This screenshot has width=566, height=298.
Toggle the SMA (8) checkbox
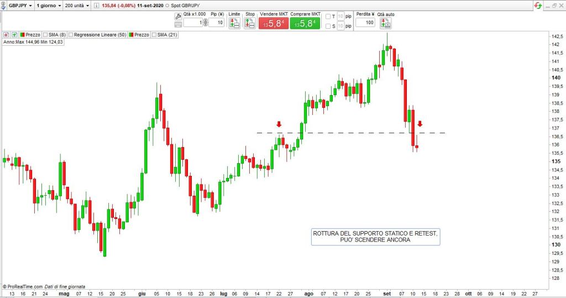click(x=45, y=35)
